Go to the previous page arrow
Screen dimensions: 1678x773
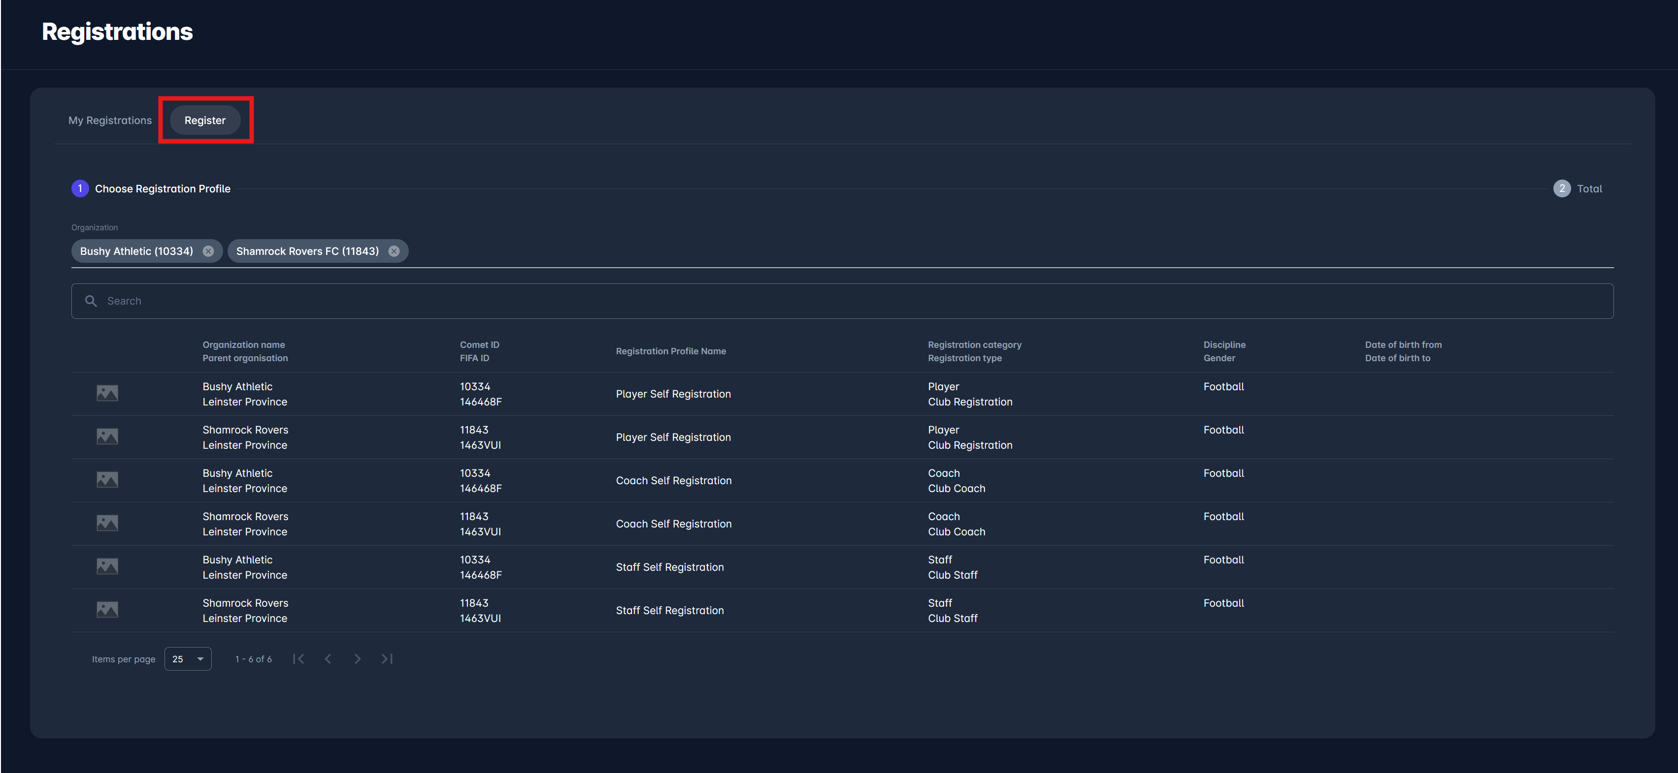click(329, 658)
